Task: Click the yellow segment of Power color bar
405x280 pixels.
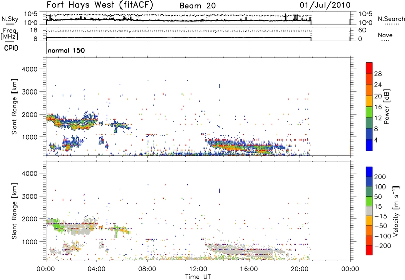Action: [x=369, y=101]
